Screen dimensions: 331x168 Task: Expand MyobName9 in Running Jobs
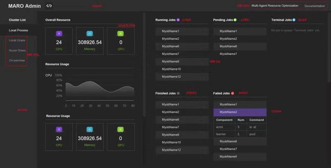[182, 62]
